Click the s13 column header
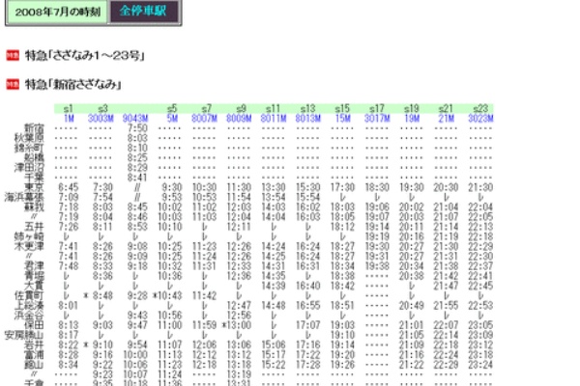This screenshot has height=386, width=580. 307,109
